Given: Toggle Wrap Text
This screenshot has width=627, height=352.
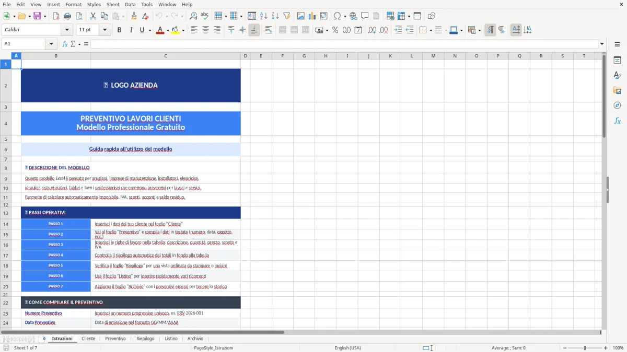Looking at the screenshot, I should click(269, 30).
